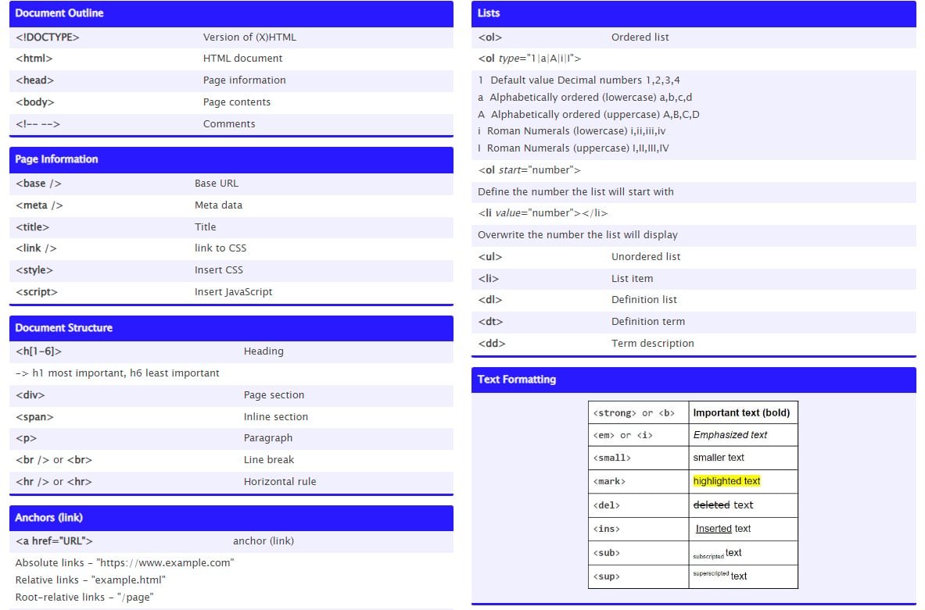Click the '<em> or <i>' table cell

[x=638, y=435]
